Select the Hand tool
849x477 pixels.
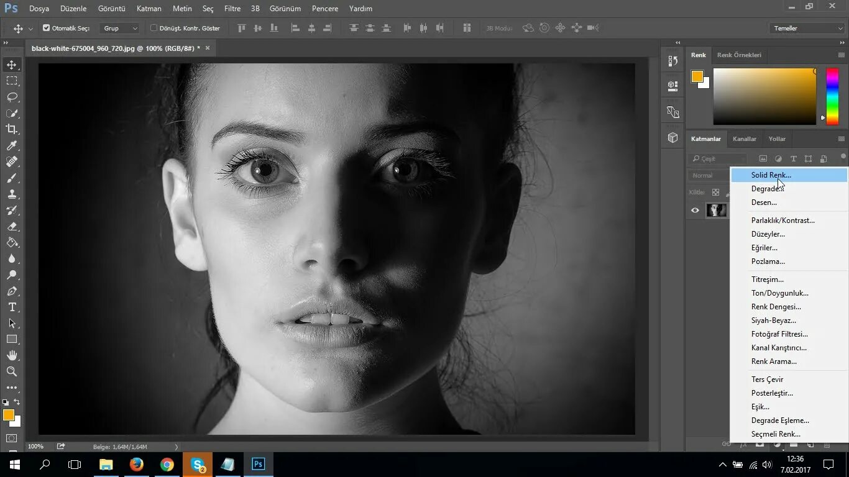click(x=12, y=355)
